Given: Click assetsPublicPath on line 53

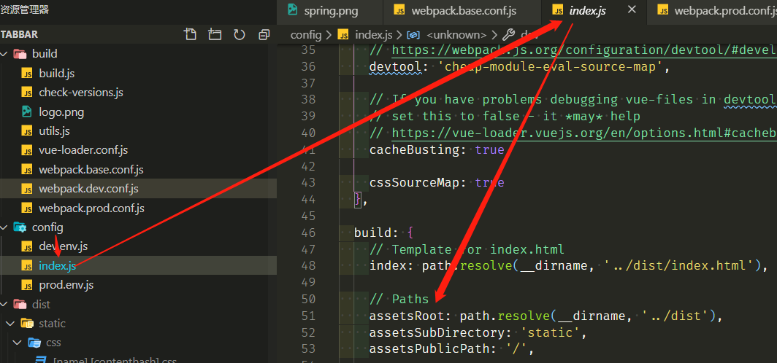Looking at the screenshot, I should [429, 348].
